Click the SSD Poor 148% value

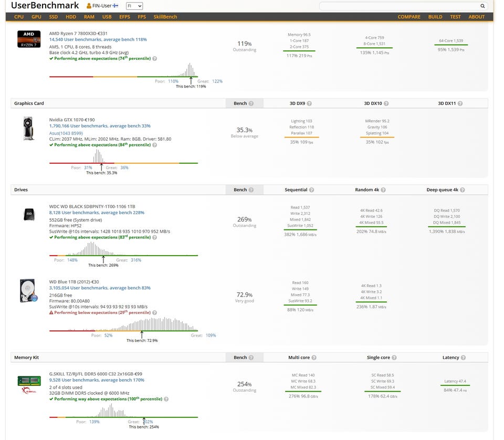72,260
